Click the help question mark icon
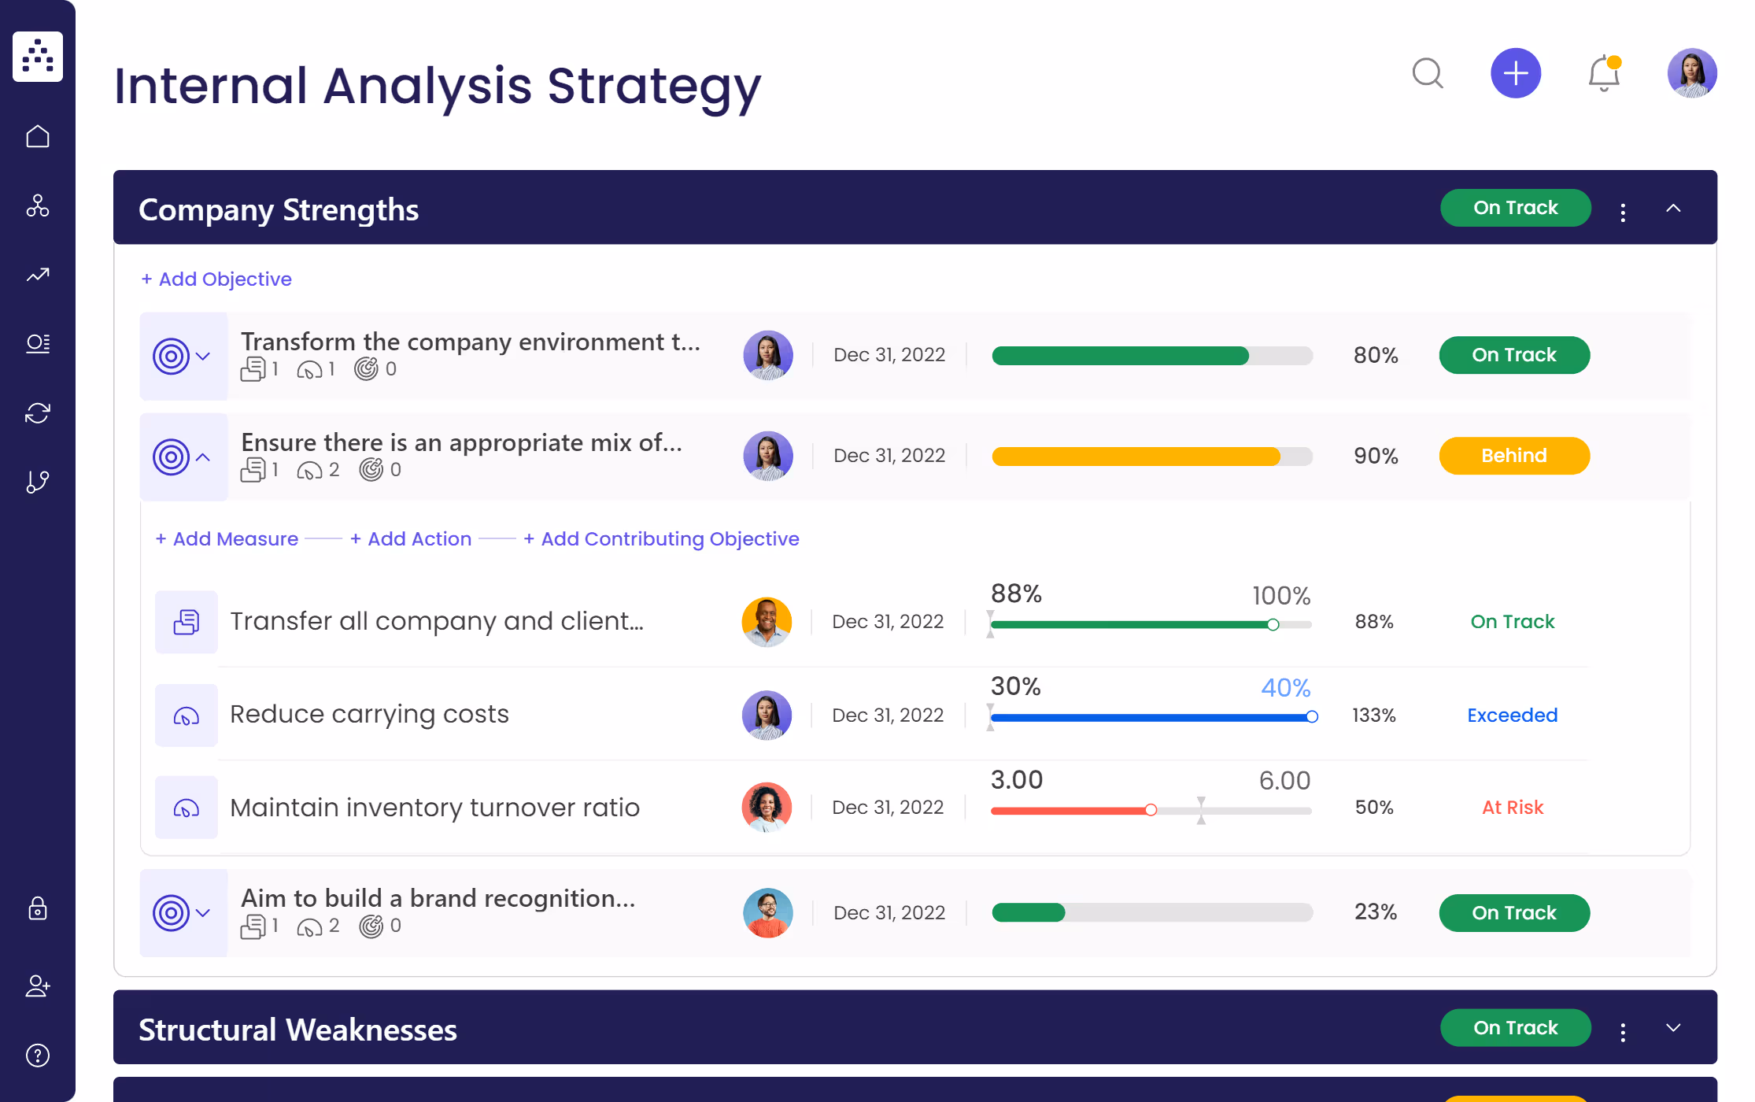The image size is (1755, 1102). pyautogui.click(x=38, y=1056)
